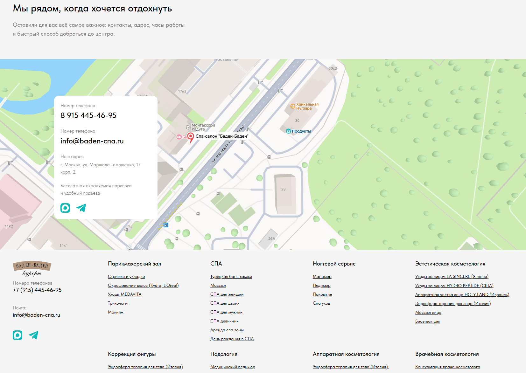The width and height of the screenshot is (526, 373).
Task: Click the Покрытие link
Action: pyautogui.click(x=322, y=294)
